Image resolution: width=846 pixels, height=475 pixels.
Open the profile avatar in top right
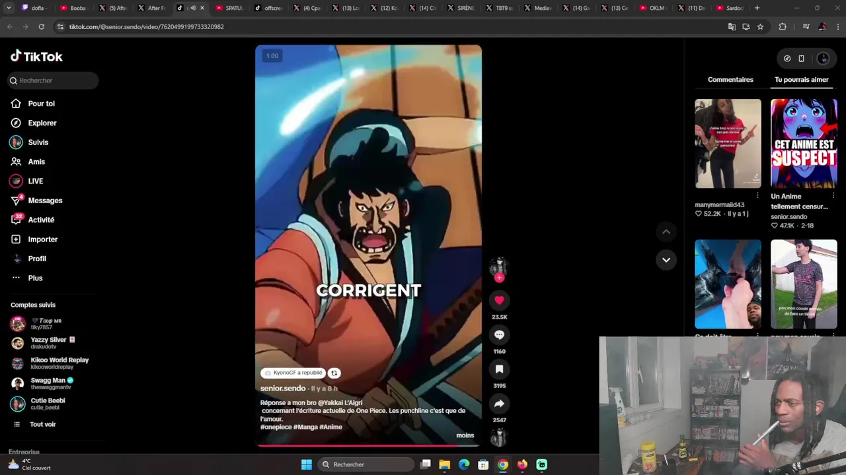[x=823, y=59]
